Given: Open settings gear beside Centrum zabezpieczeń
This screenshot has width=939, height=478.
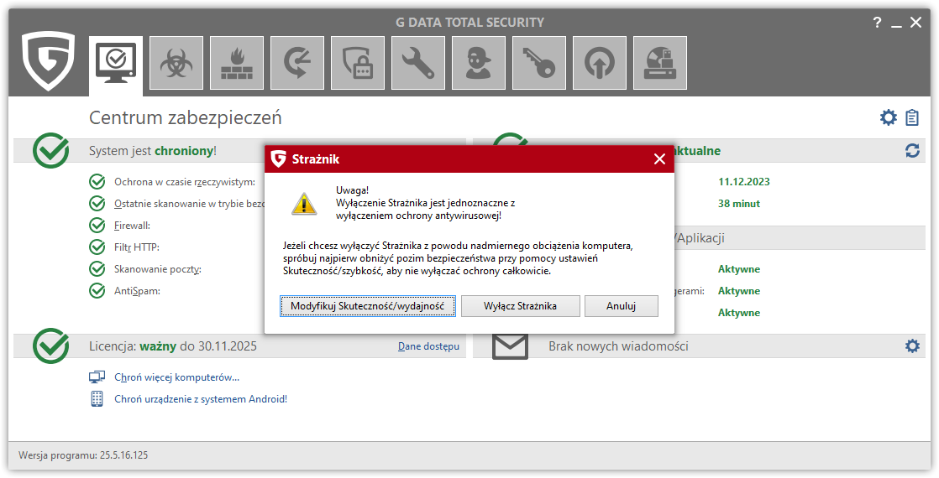Looking at the screenshot, I should pos(888,117).
